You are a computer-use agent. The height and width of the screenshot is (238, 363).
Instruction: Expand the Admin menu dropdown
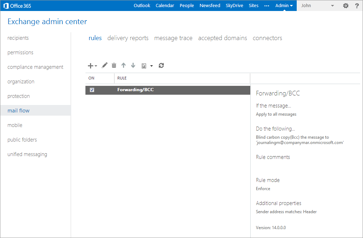tap(284, 6)
